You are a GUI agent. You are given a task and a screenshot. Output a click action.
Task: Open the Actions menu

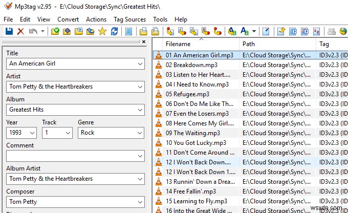pyautogui.click(x=96, y=19)
